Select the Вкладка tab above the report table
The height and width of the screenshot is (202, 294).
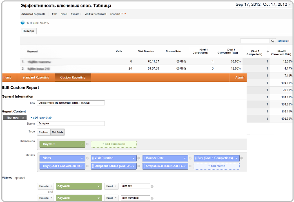(x=29, y=31)
